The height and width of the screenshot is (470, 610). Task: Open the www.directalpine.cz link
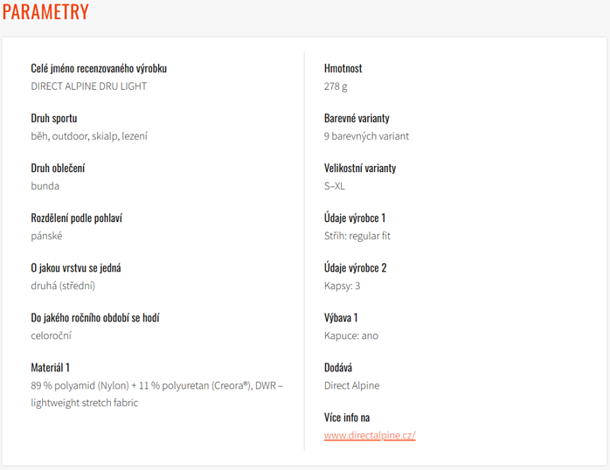370,435
